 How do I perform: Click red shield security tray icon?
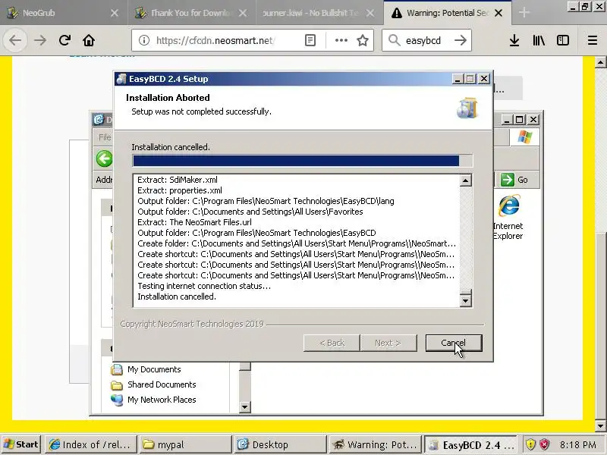(x=544, y=444)
